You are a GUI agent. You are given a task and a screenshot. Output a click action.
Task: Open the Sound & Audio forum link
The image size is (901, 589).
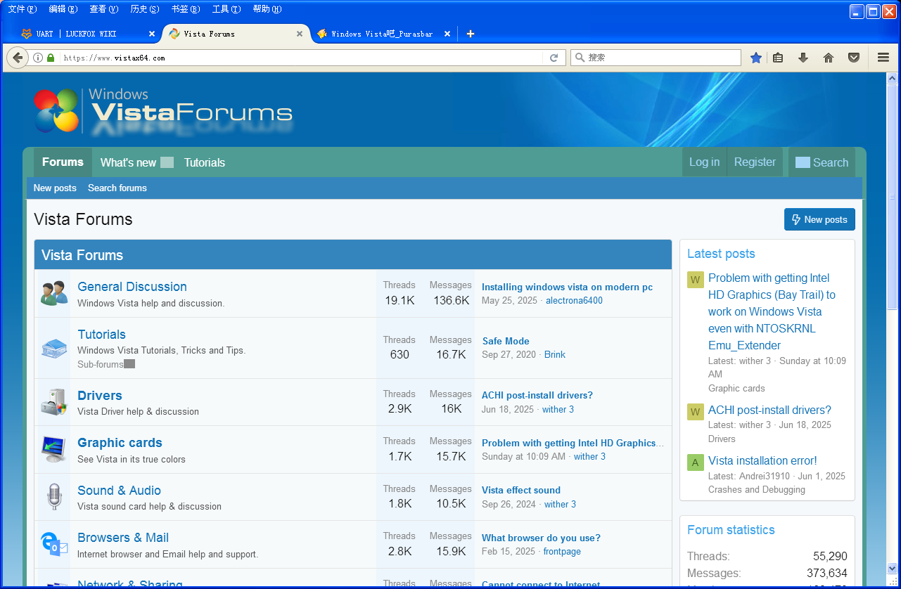(119, 491)
